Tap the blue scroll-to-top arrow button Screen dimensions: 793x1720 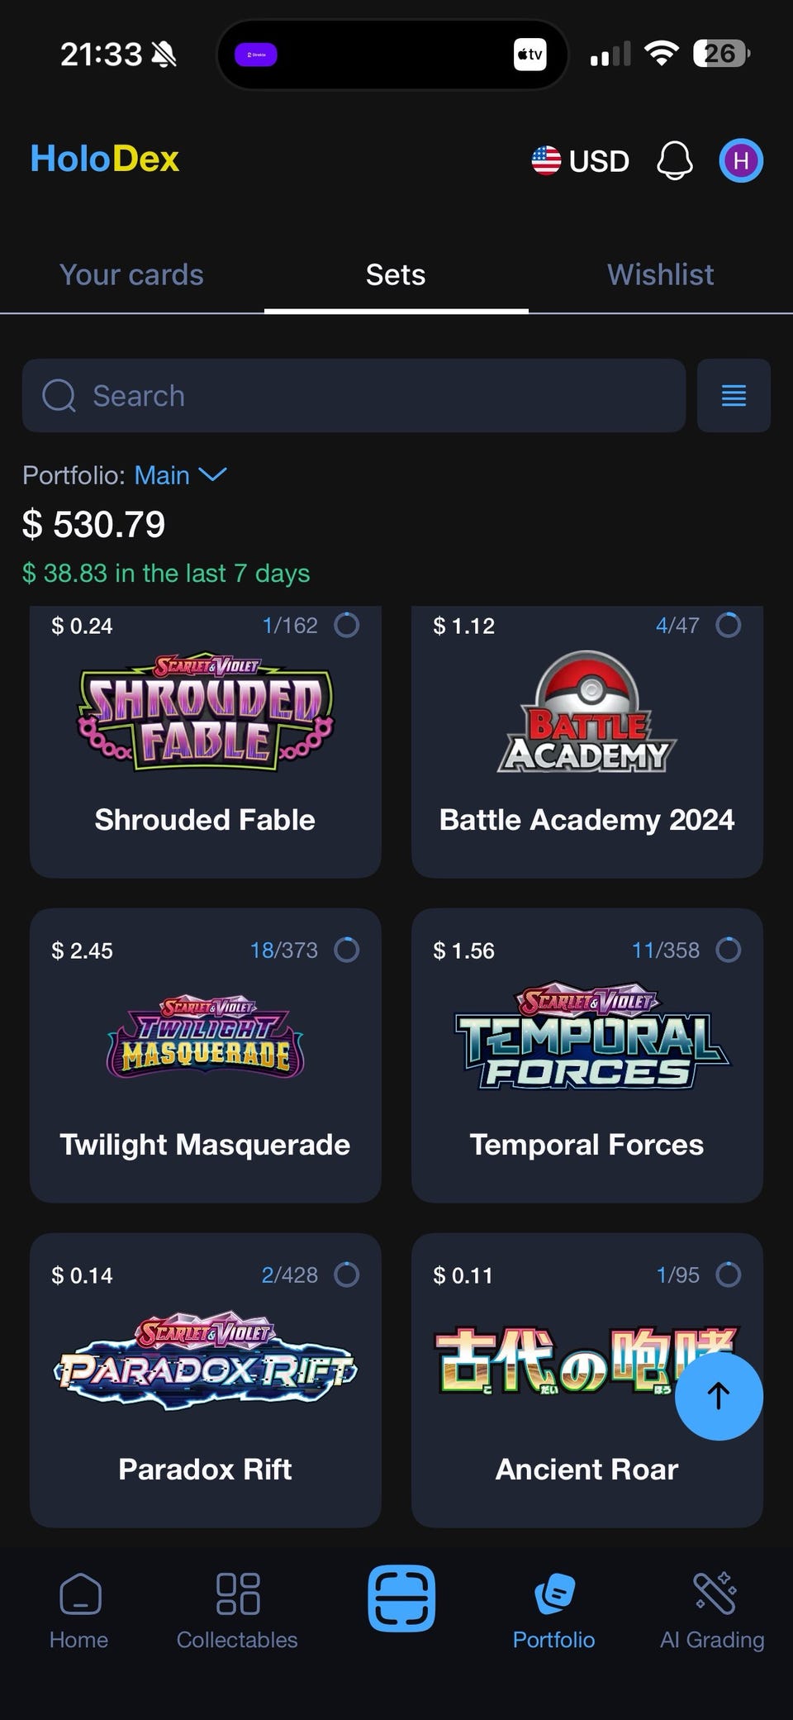point(719,1396)
